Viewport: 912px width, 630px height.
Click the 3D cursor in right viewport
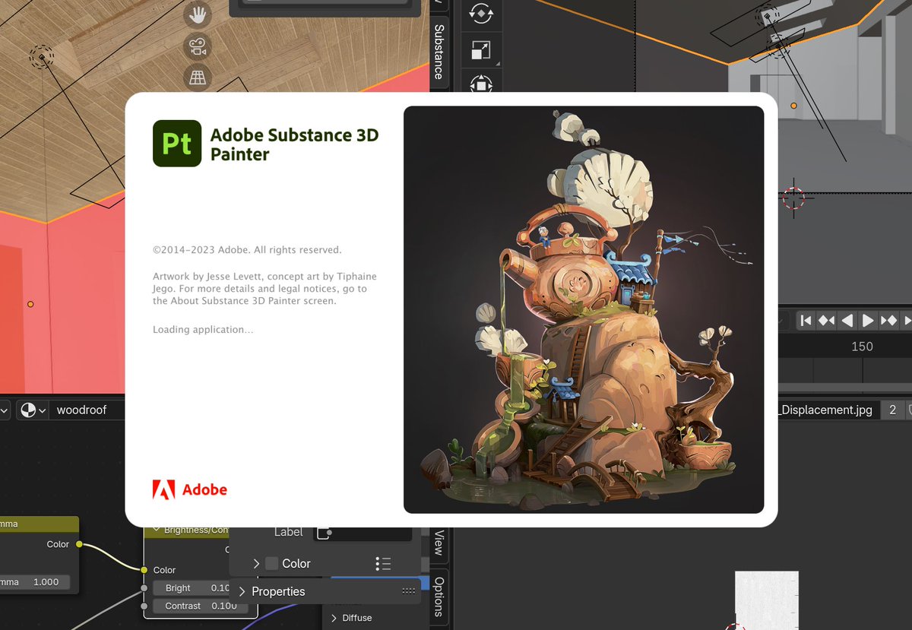click(793, 198)
